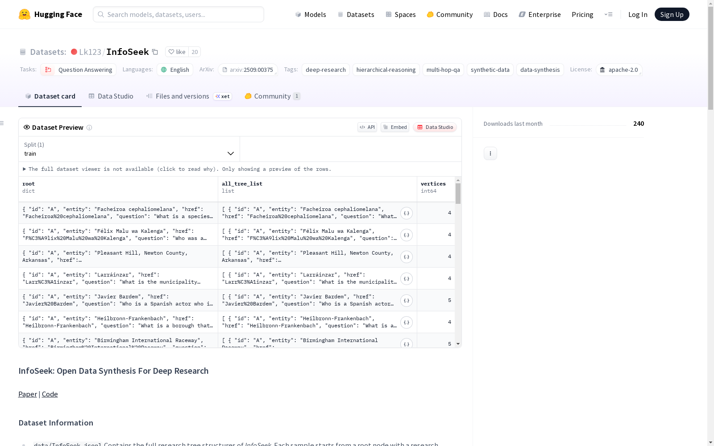The width and height of the screenshot is (714, 446).
Task: Click the data-synthesis tag
Action: [540, 70]
